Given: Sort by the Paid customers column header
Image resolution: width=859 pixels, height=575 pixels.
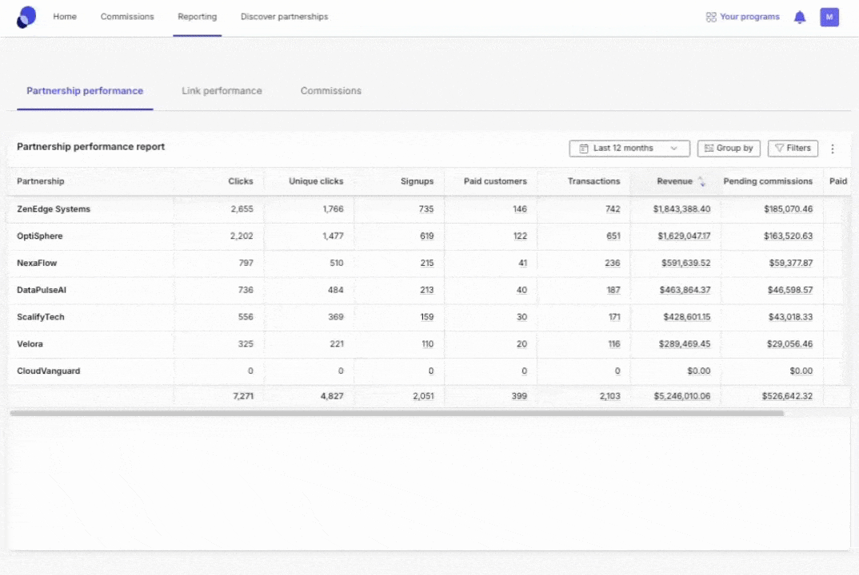Looking at the screenshot, I should pyautogui.click(x=495, y=181).
